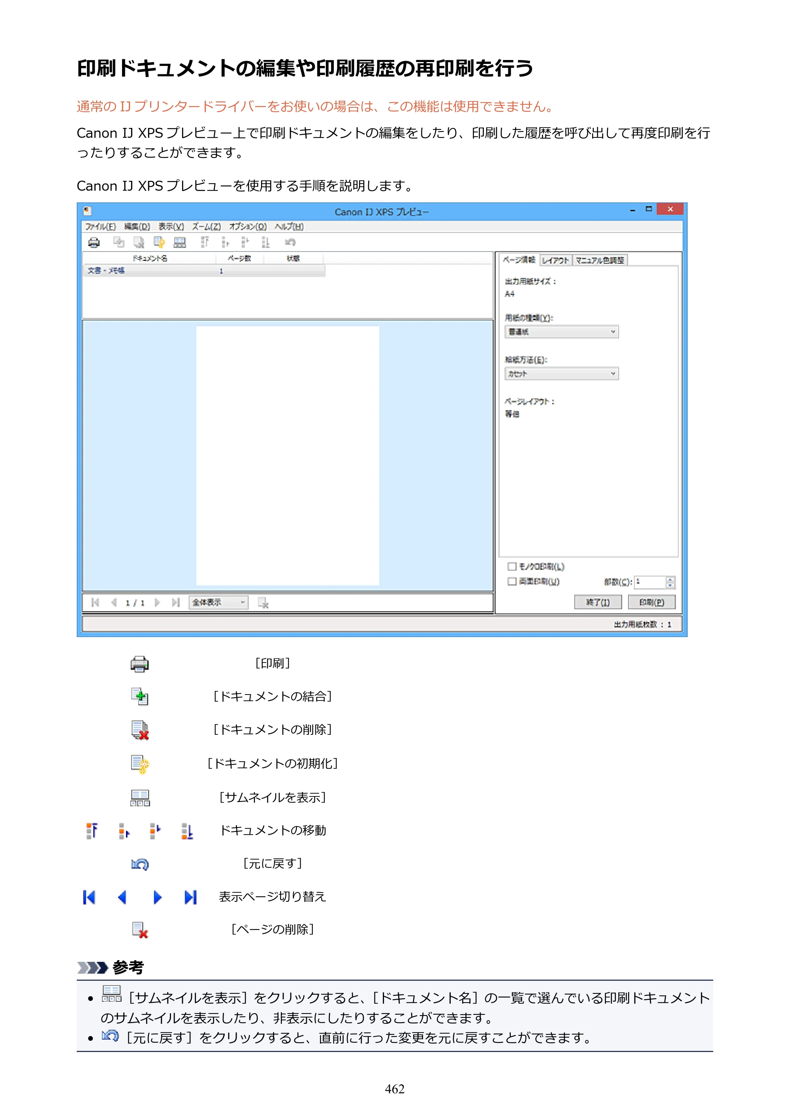Image resolution: width=790 pixels, height=1117 pixels.
Task: Click Delete Document icon in preview toolbar
Action: tap(139, 242)
